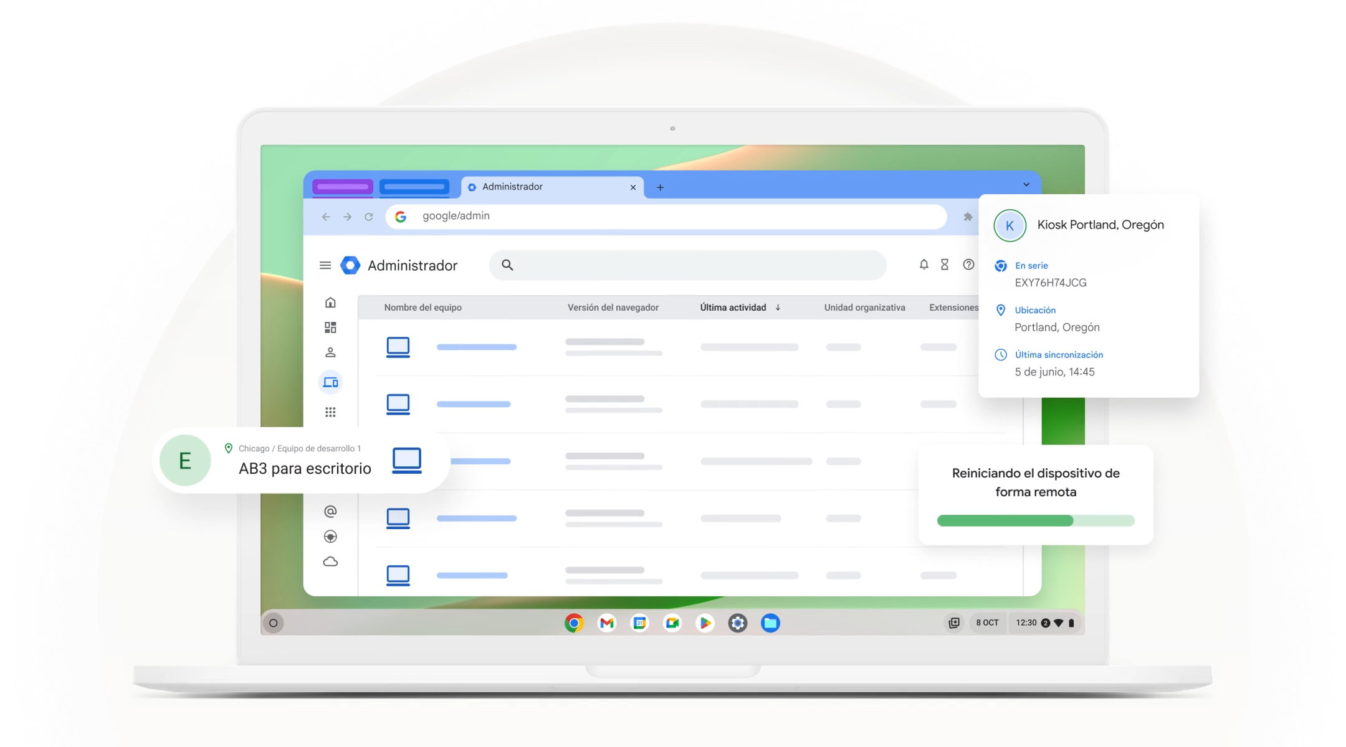
Task: Switch to the Administrador browser tab
Action: click(542, 187)
